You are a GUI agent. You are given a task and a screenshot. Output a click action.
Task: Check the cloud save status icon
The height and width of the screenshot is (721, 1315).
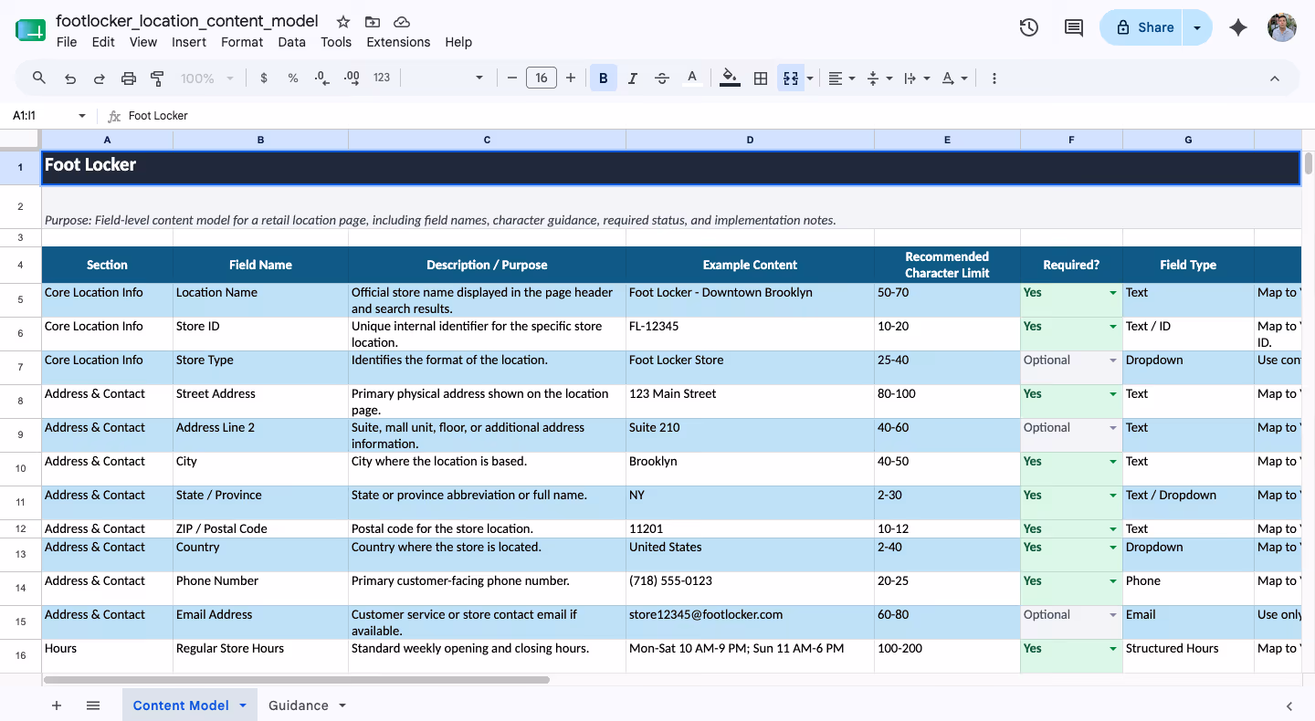coord(402,22)
